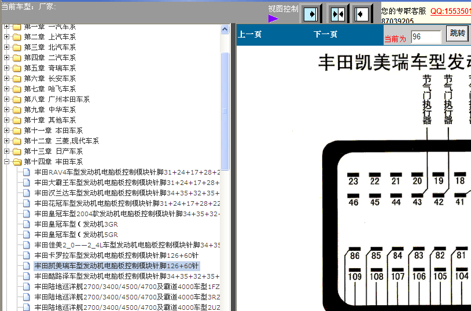Click the show-right-panel view control icon
471x311 pixels.
click(x=311, y=14)
